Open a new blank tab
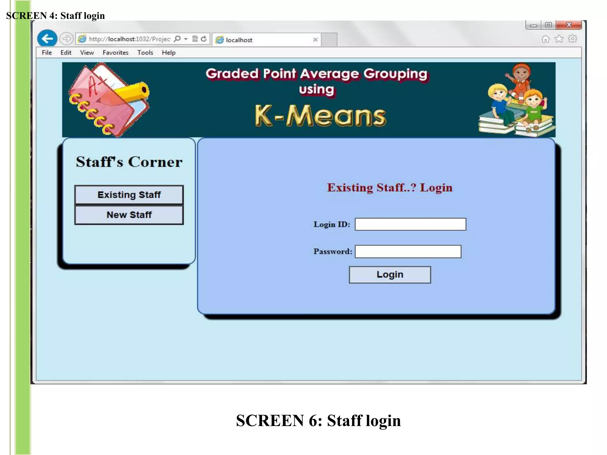The image size is (607, 455). point(329,40)
